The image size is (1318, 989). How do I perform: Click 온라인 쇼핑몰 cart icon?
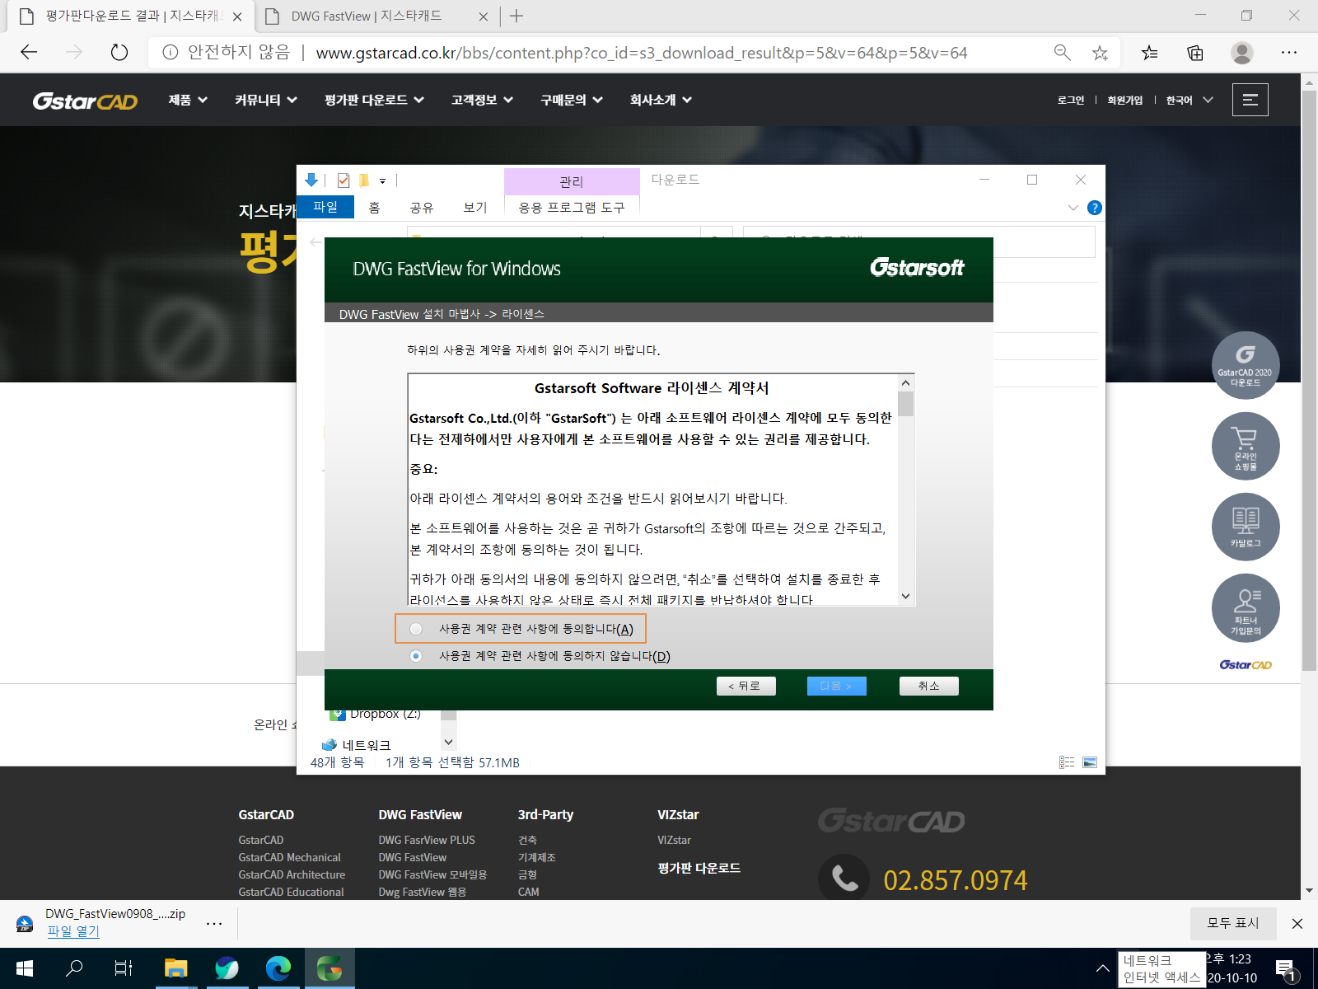[x=1246, y=446]
